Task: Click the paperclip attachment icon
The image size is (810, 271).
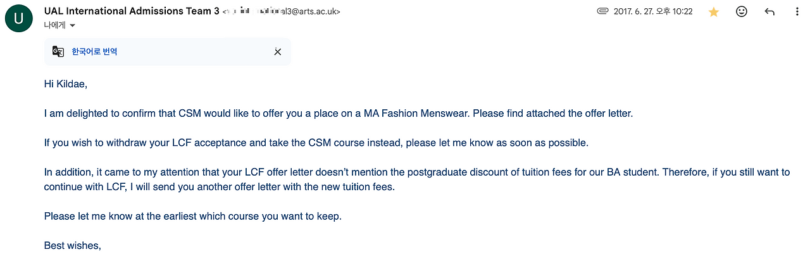Action: pyautogui.click(x=602, y=11)
